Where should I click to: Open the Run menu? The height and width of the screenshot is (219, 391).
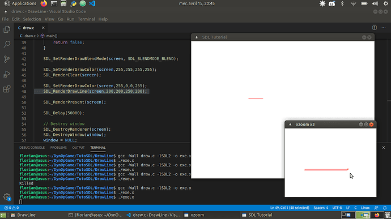[70, 19]
